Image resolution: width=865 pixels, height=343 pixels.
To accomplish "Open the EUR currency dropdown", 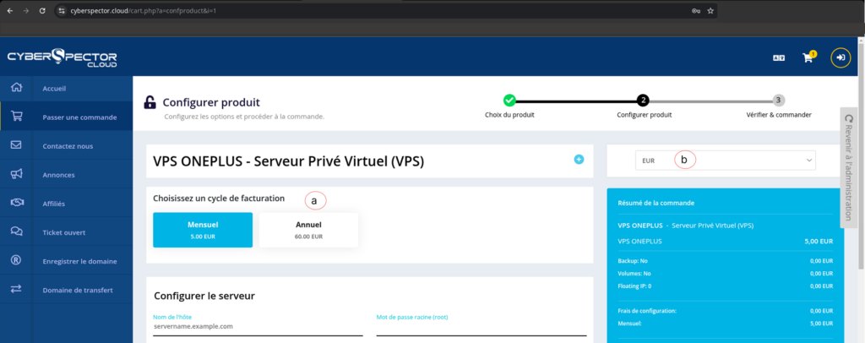I will [x=725, y=161].
